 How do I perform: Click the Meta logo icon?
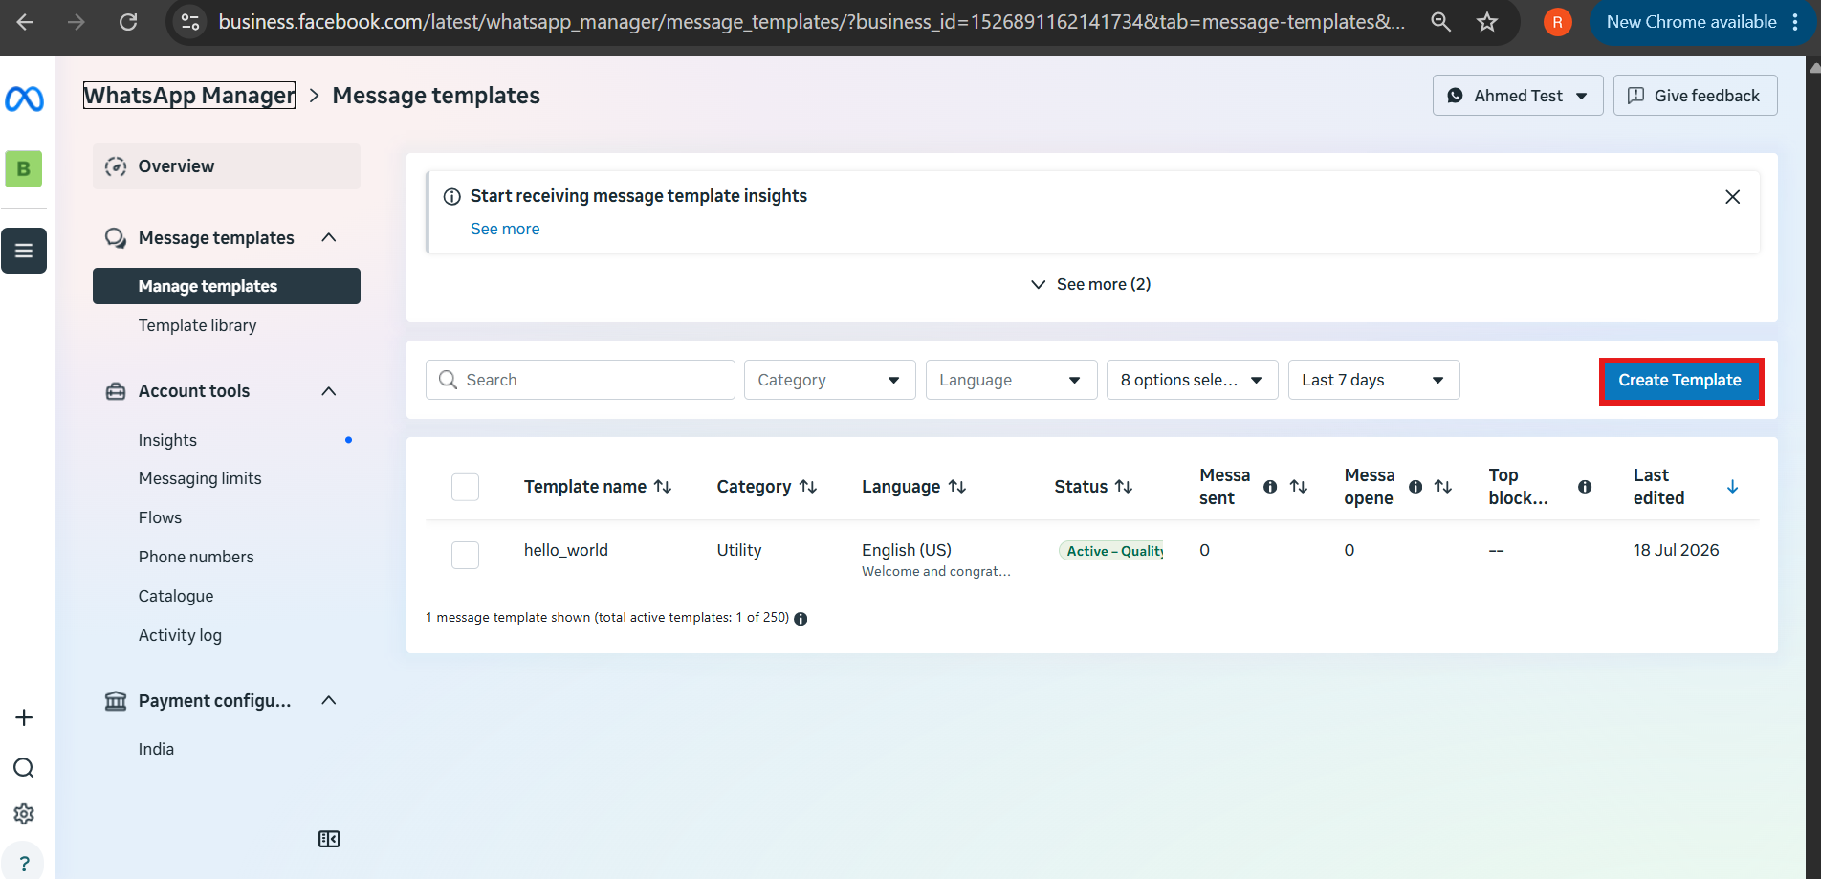(x=24, y=99)
